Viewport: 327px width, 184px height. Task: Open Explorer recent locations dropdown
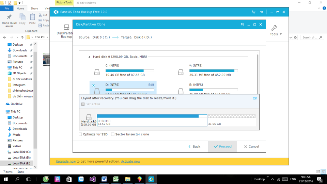17,37
